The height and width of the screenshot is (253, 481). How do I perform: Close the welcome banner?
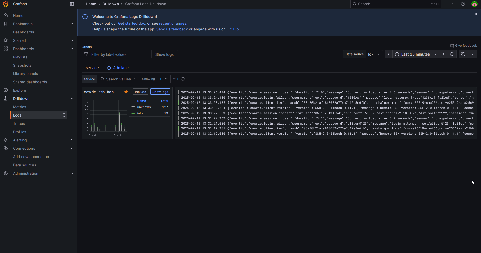coord(476,14)
